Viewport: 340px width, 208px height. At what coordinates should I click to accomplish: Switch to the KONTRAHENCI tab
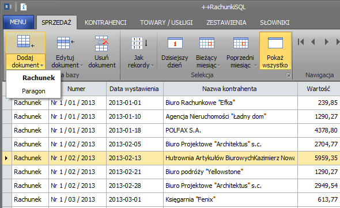click(x=105, y=22)
